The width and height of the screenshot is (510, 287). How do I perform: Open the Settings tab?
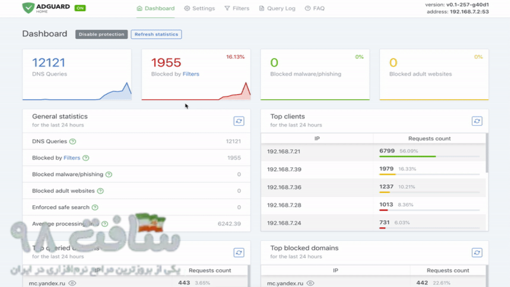click(x=199, y=8)
